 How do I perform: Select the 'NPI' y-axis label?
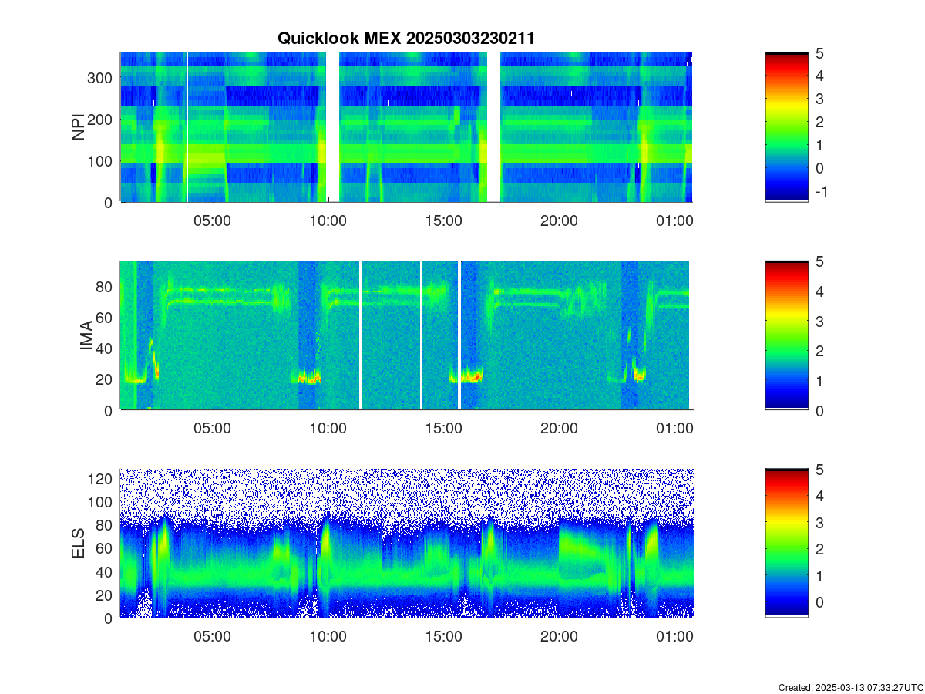(78, 127)
